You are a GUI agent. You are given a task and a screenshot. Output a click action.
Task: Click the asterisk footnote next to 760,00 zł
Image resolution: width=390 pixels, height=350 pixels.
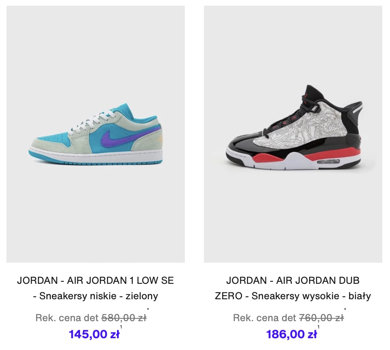tap(345, 309)
